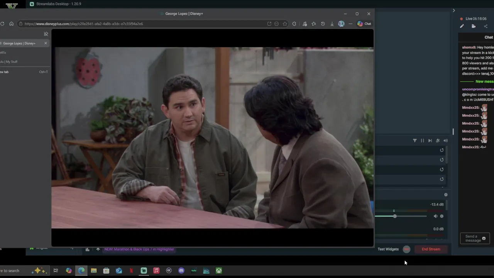
Task: Open Discord from the taskbar
Action: [x=181, y=271]
